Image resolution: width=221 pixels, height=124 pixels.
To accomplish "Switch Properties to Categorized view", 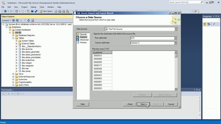I will coord(205,24).
